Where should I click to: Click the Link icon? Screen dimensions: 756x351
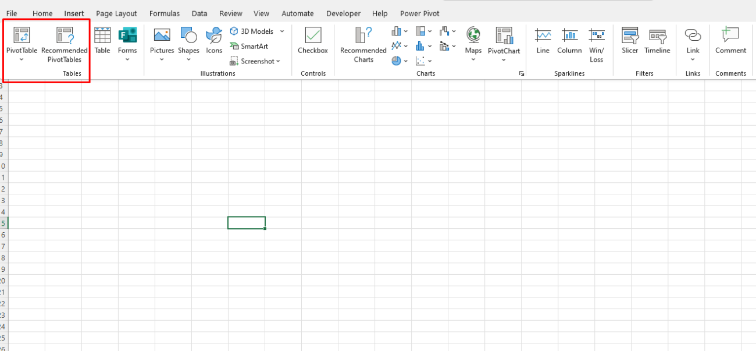coord(693,36)
